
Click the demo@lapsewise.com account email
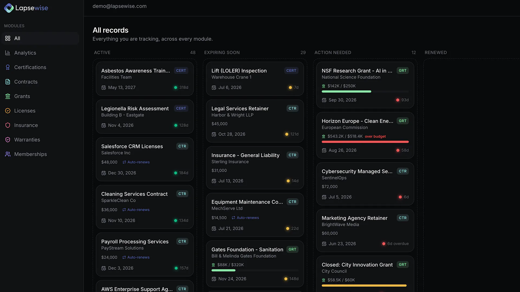click(119, 6)
